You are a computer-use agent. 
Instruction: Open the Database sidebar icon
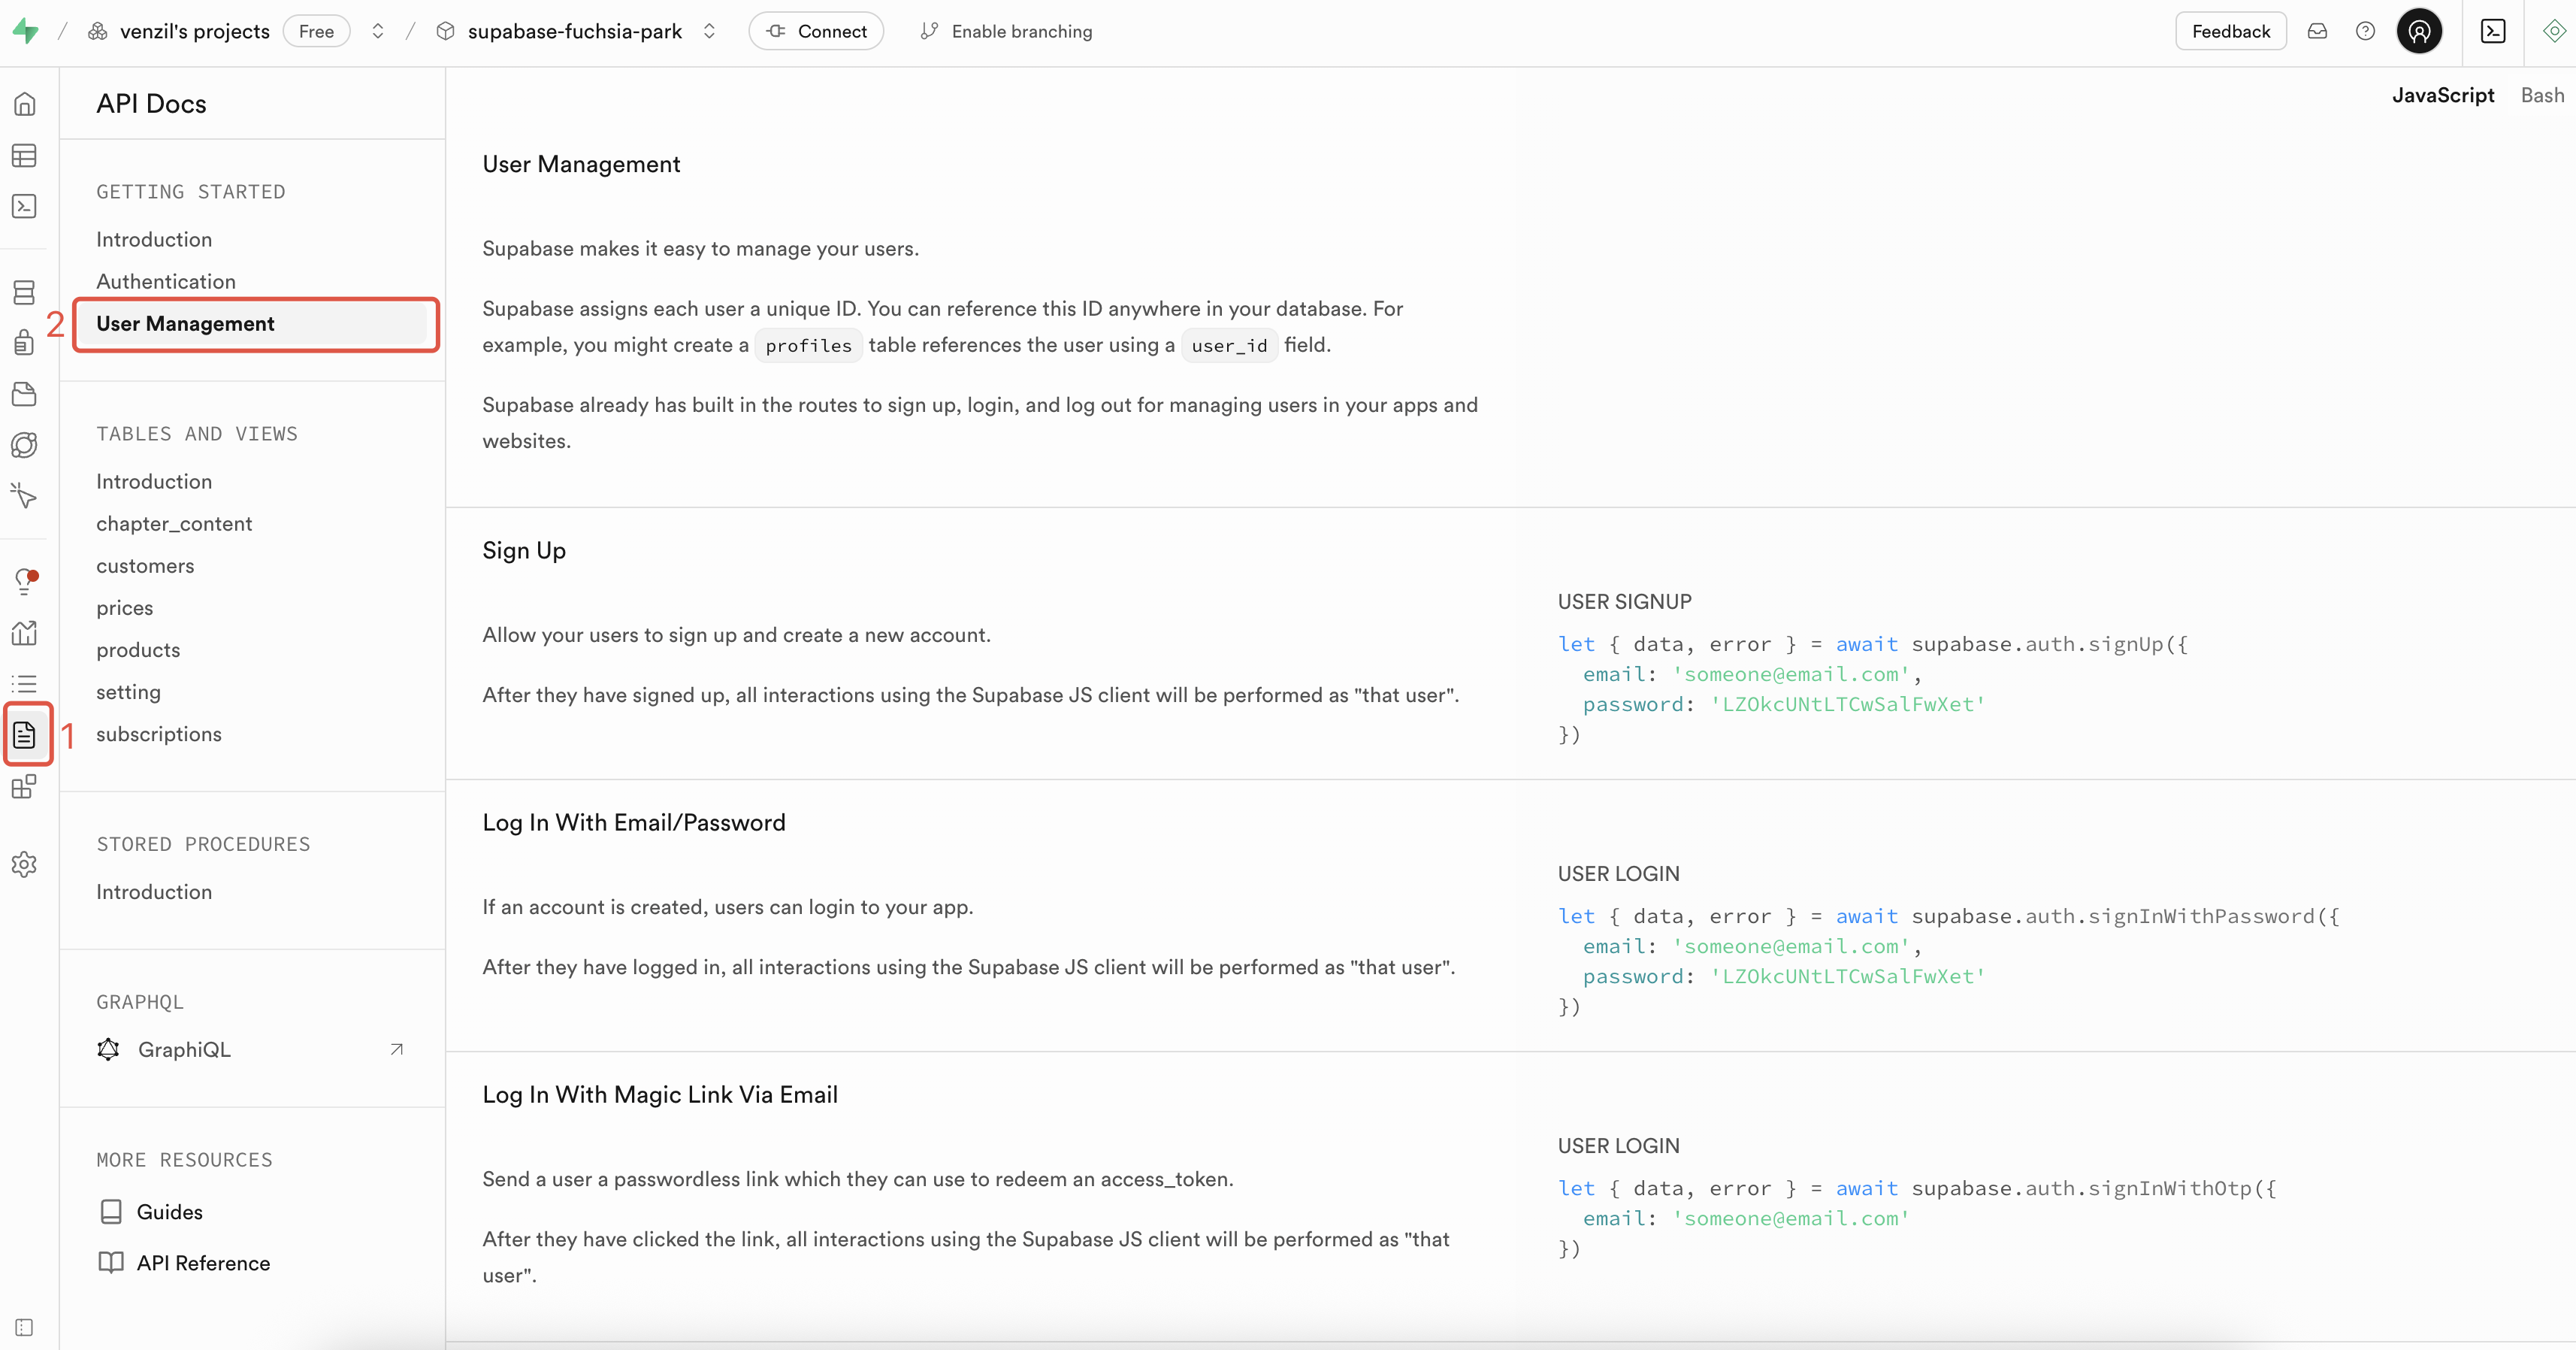tap(24, 292)
